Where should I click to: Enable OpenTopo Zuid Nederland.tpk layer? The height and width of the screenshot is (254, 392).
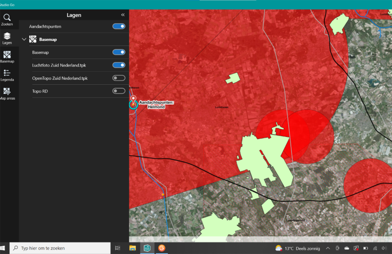(119, 78)
